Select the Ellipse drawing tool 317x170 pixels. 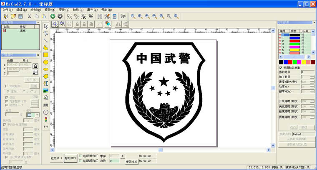[46, 69]
